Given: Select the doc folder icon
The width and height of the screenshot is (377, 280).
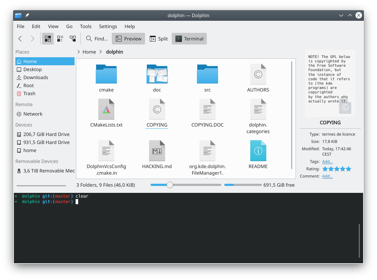Looking at the screenshot, I should pyautogui.click(x=157, y=74).
